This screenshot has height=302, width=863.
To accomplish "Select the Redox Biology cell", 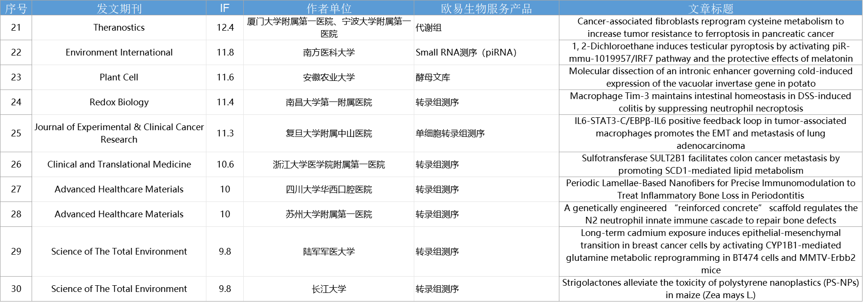I will click(119, 102).
